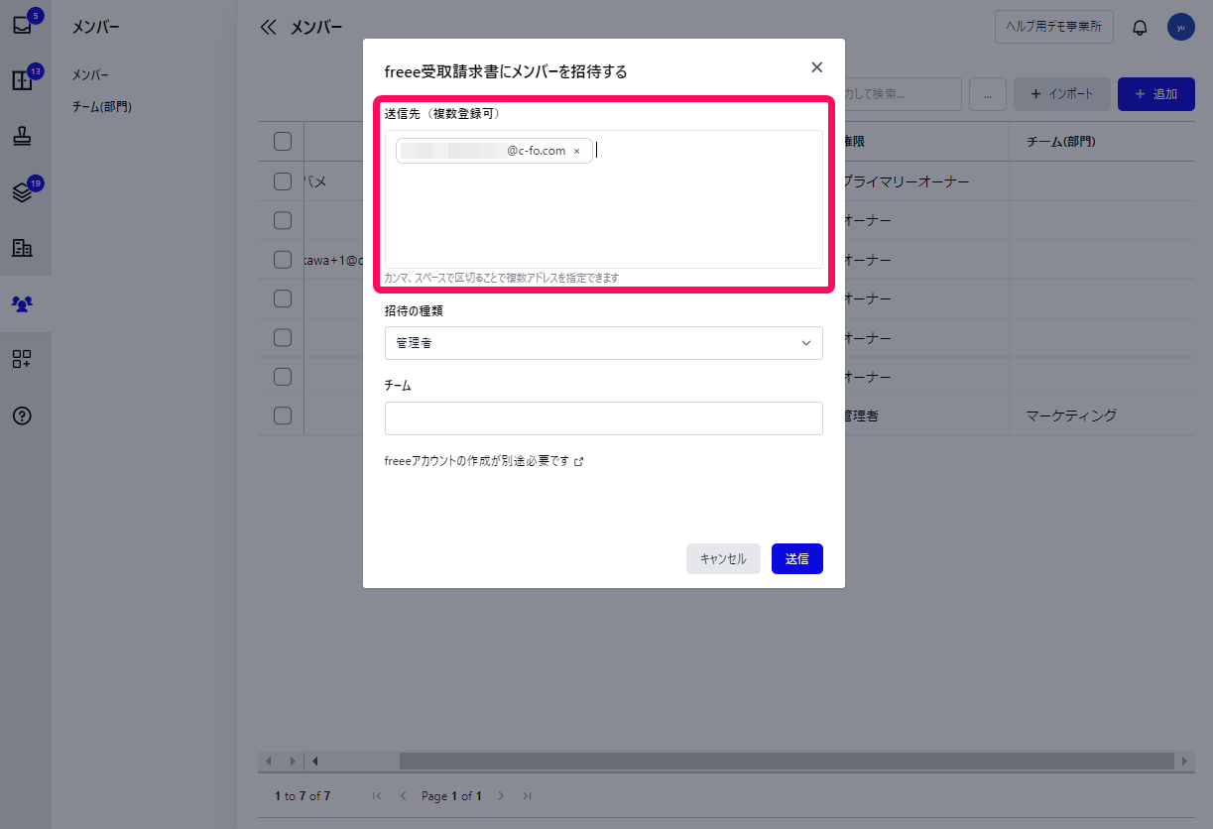
Task: Select チーム(部門) in the left submenu
Action: pyautogui.click(x=102, y=106)
